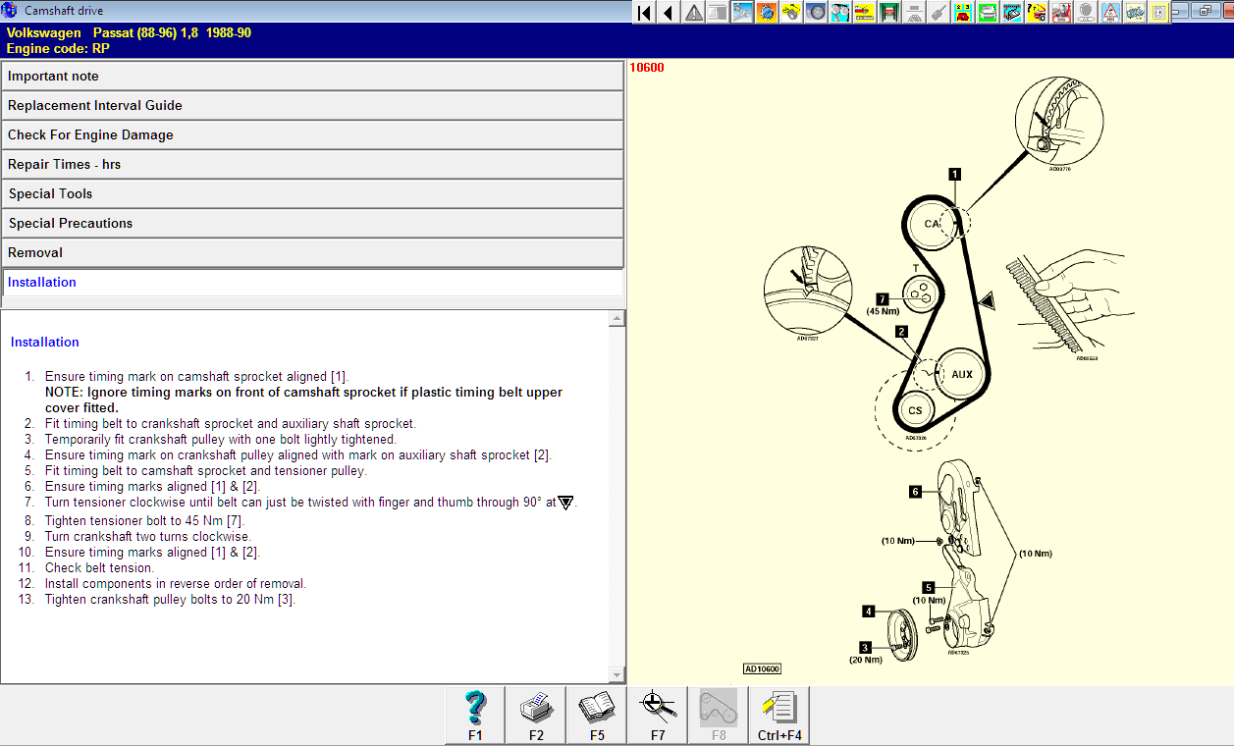Click the text panel vertical scrollbar track

617,497
